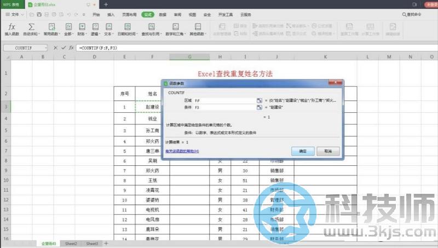Switch to the 开发工具 Developer tab
This screenshot has width=438, height=248.
(226, 15)
